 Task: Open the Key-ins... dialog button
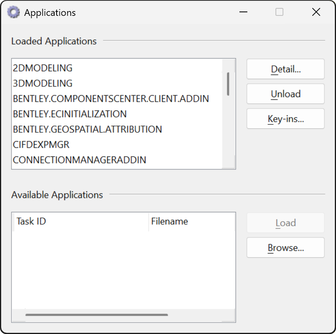coord(285,118)
